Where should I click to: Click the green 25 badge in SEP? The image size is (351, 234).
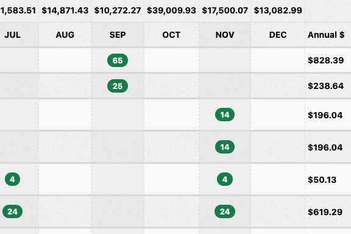pos(118,86)
